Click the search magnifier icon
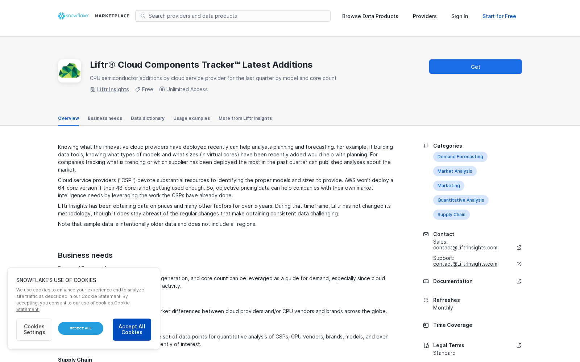The width and height of the screenshot is (580, 362). click(143, 16)
